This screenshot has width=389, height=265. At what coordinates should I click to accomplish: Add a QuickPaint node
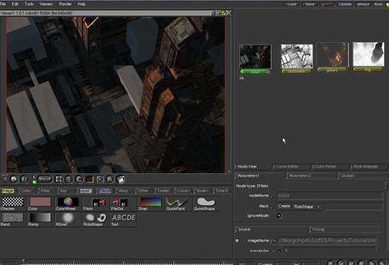tap(178, 204)
